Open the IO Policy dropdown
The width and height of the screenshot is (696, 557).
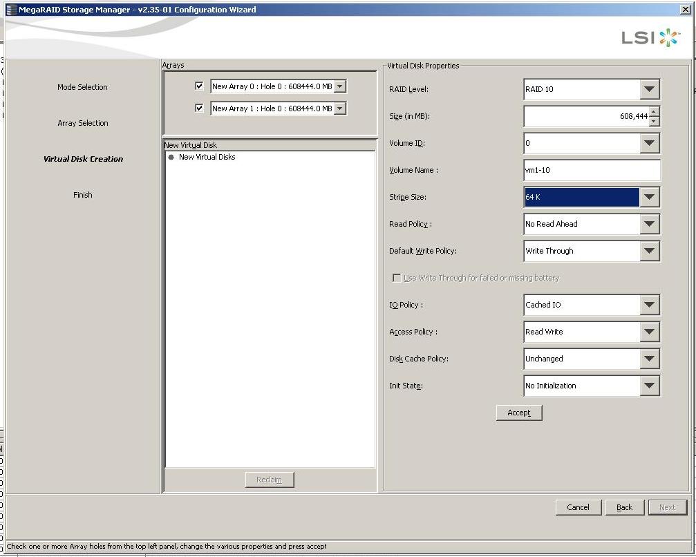tap(648, 305)
